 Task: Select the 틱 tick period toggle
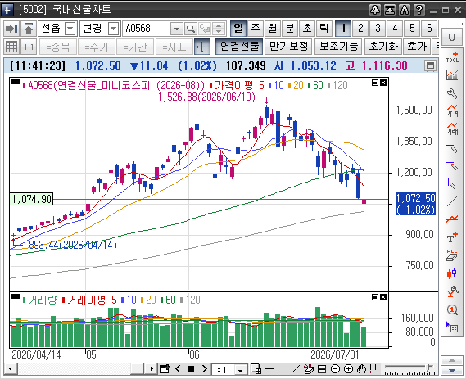323,29
